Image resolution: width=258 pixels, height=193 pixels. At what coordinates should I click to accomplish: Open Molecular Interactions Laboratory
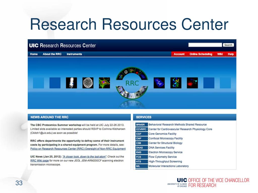(x=169, y=166)
